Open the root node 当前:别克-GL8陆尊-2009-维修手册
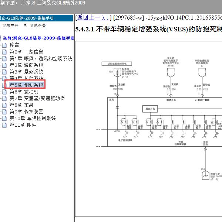The width and height of the screenshot is (222, 222). [38, 38]
